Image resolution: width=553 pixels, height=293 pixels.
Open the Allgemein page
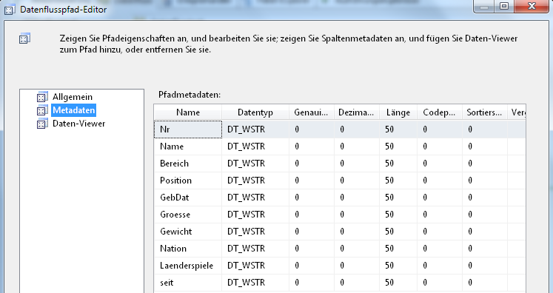pyautogui.click(x=73, y=97)
